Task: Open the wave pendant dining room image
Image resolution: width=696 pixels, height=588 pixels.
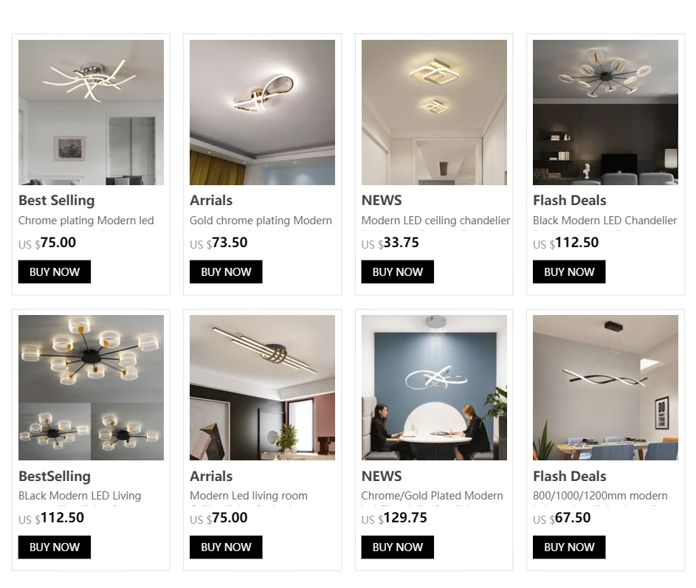Action: (605, 387)
